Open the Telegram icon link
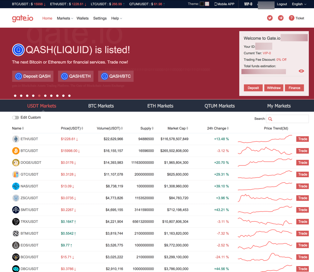 click(280, 18)
